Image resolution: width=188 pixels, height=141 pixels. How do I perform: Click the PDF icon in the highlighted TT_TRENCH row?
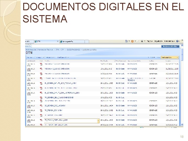pyautogui.click(x=41, y=120)
